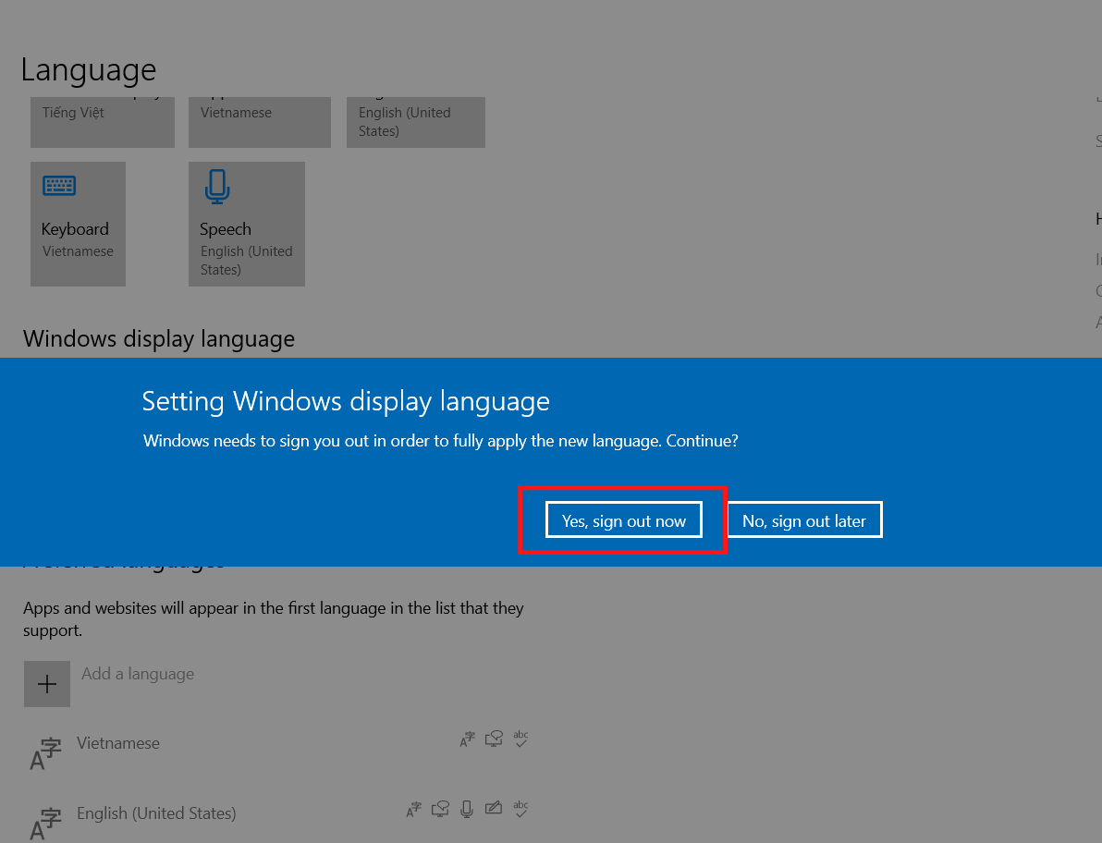Choose No, sign out later
The image size is (1102, 843).
pos(804,519)
